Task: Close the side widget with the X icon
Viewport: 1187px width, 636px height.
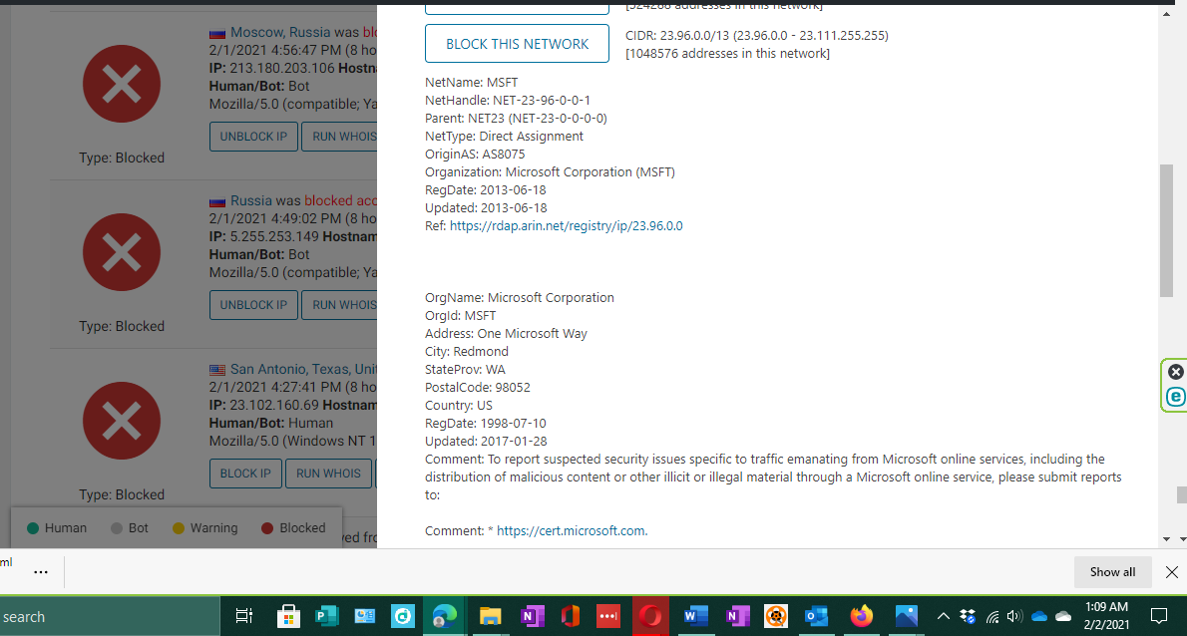Action: (1176, 372)
